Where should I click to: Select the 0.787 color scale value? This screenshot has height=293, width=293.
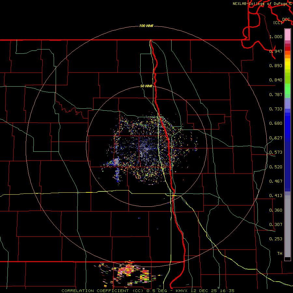coord(276,94)
